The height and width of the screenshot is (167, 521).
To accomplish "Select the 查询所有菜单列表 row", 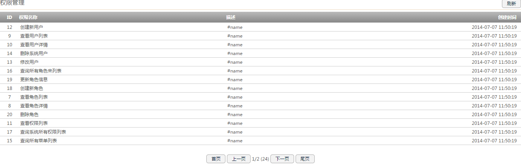I will click(260, 141).
